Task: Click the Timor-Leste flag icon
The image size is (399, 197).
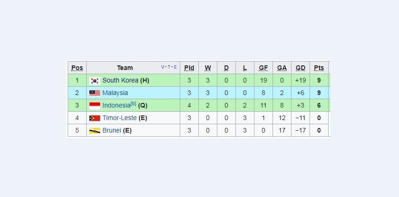Action: click(x=95, y=118)
